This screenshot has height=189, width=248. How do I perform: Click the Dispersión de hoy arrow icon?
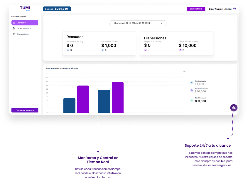[x=145, y=50]
